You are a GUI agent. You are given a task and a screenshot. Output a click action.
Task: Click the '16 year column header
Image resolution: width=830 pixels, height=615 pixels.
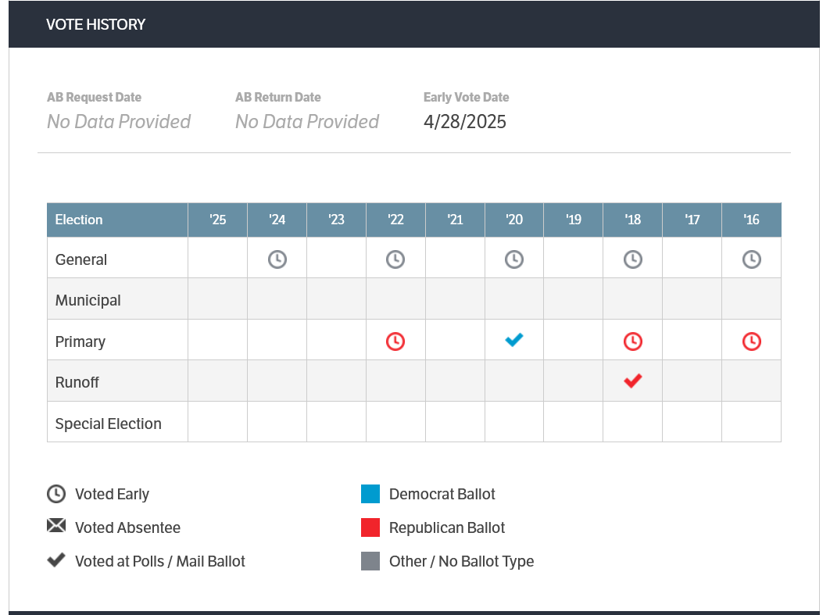[752, 220]
